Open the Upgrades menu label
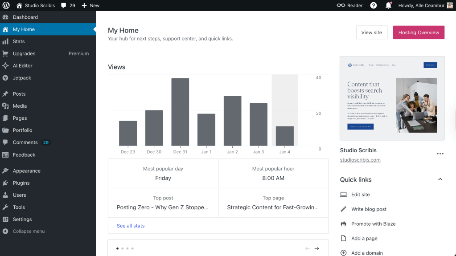Image resolution: width=456 pixels, height=256 pixels. pos(24,53)
